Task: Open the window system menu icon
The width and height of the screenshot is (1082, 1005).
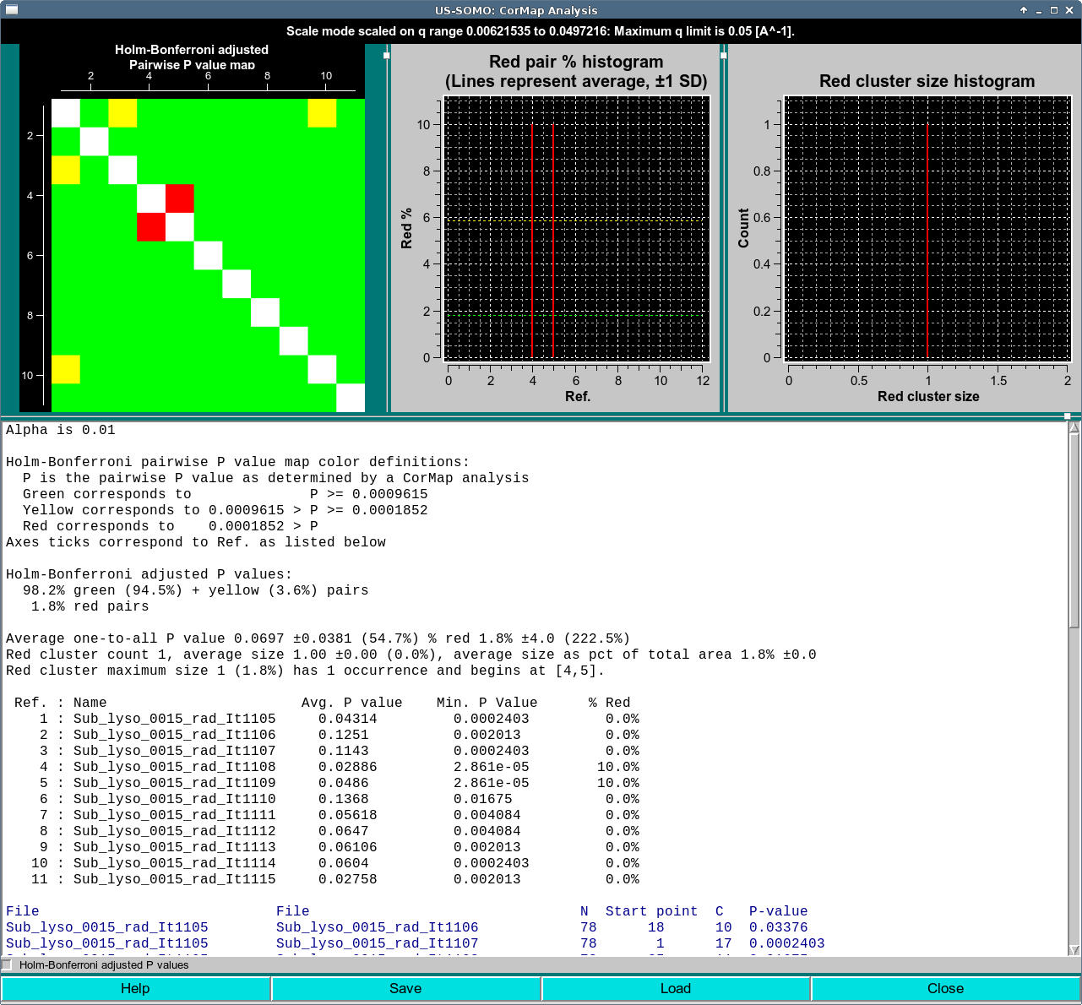Action: point(11,9)
